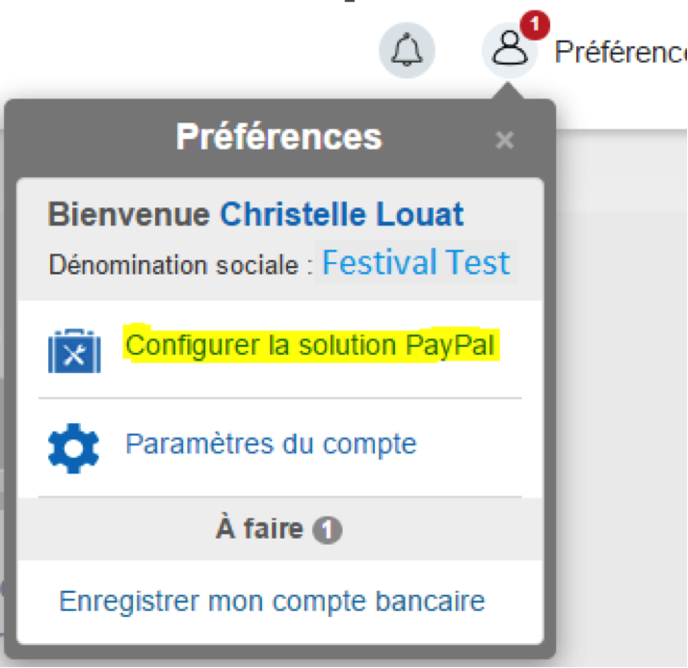Select Enregistrer mon compte bancaire
The height and width of the screenshot is (668, 688).
pos(272,601)
